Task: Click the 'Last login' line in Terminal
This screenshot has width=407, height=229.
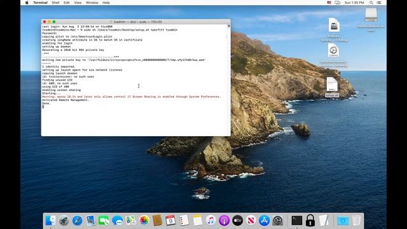Action: [x=78, y=27]
